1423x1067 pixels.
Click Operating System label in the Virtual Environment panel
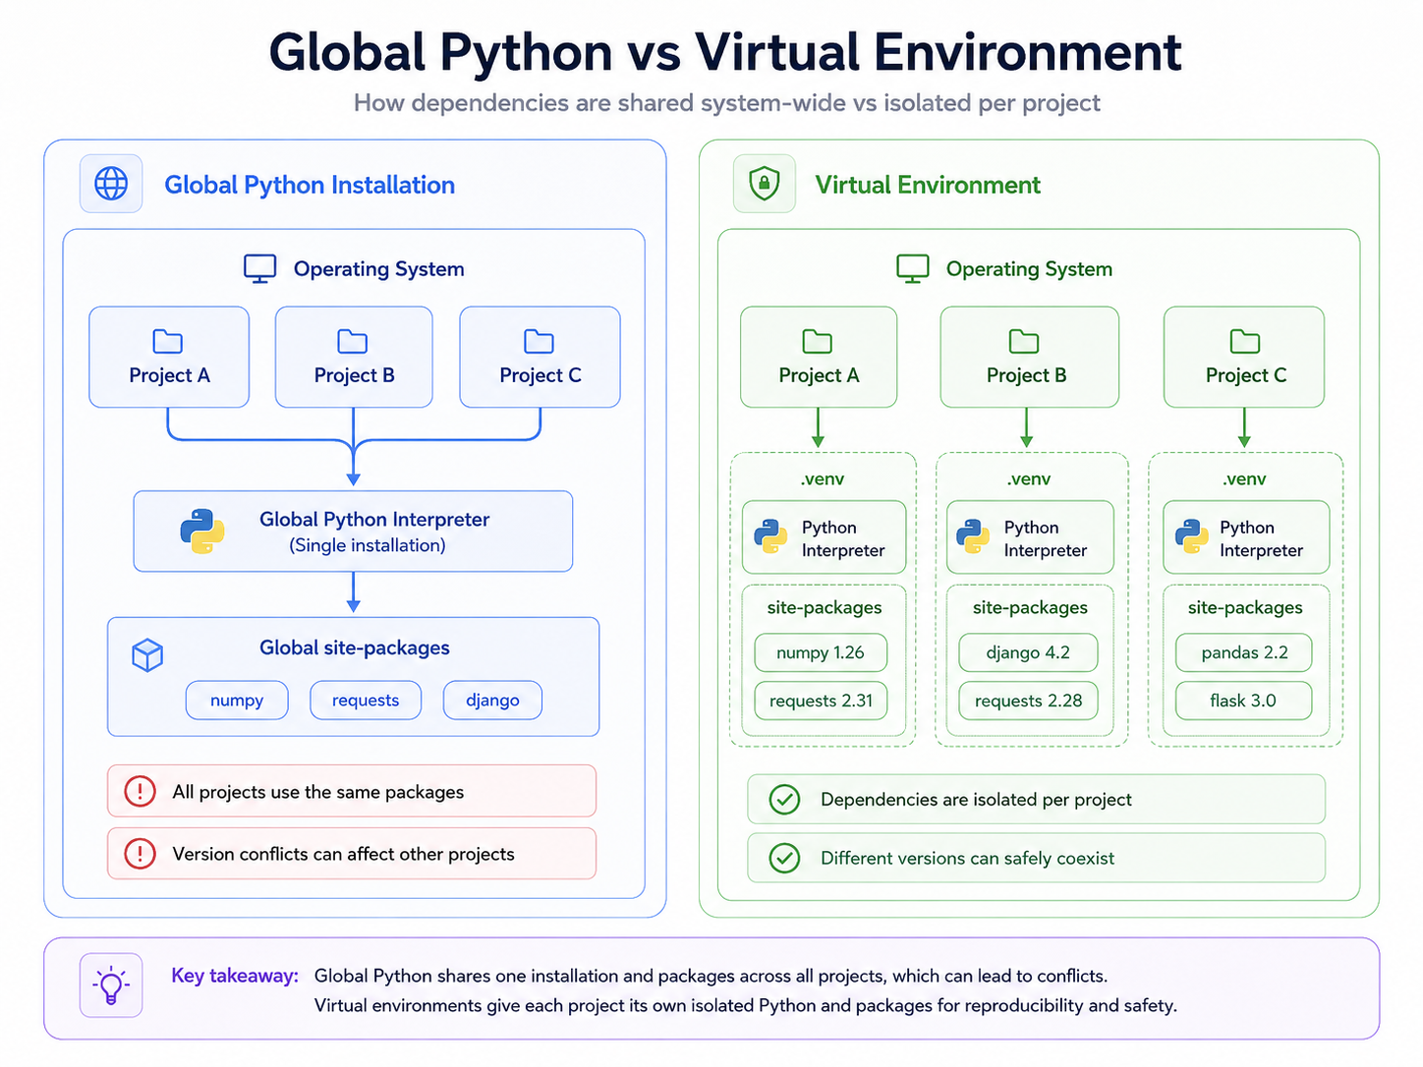[1029, 269]
